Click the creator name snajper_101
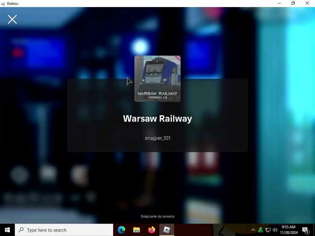Image resolution: width=315 pixels, height=236 pixels. pos(158,138)
